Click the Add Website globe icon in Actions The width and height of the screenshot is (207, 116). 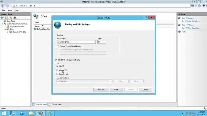[x=179, y=18]
